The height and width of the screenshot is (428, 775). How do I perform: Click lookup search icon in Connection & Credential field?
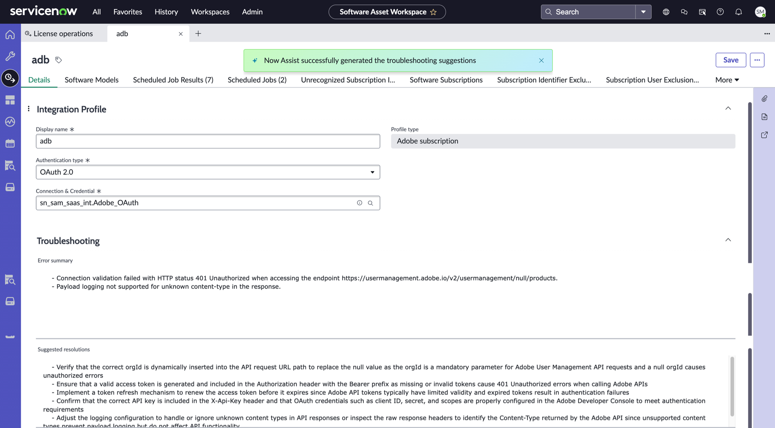370,203
